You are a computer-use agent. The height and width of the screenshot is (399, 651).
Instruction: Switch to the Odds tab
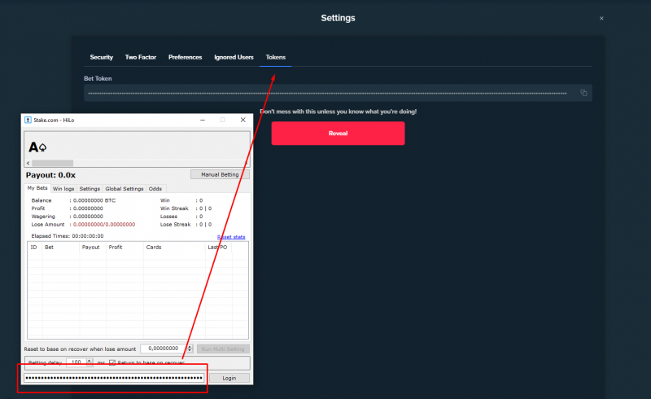pos(155,189)
